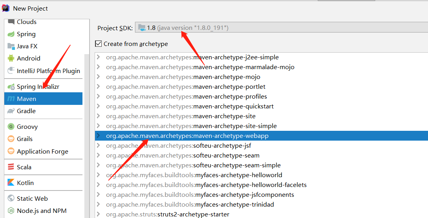Select maven-archetype-mojo archetype text
Image resolution: width=428 pixels, height=218 pixels.
tap(227, 77)
